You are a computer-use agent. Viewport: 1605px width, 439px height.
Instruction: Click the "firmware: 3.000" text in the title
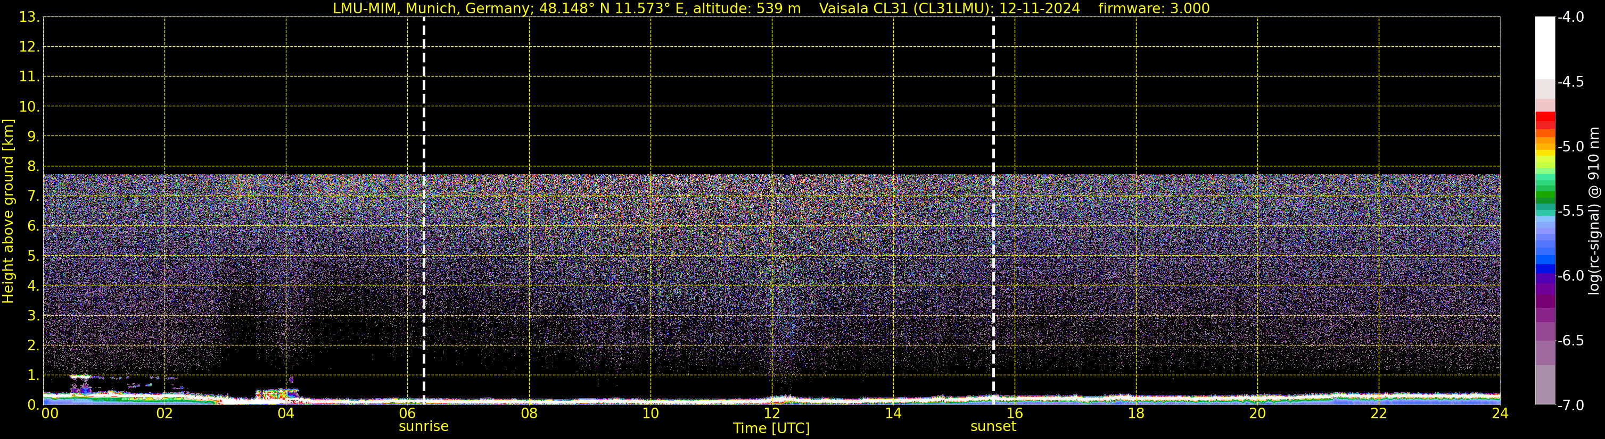[x=1153, y=9]
